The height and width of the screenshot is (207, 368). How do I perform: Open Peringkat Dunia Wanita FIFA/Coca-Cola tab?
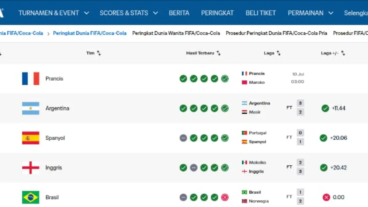[x=176, y=33]
